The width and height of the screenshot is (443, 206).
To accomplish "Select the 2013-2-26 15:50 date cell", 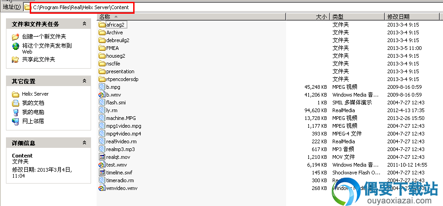I will point(406,118).
